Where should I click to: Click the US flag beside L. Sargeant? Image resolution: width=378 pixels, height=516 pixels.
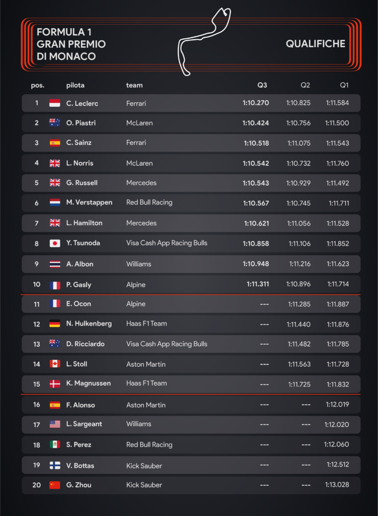(55, 424)
